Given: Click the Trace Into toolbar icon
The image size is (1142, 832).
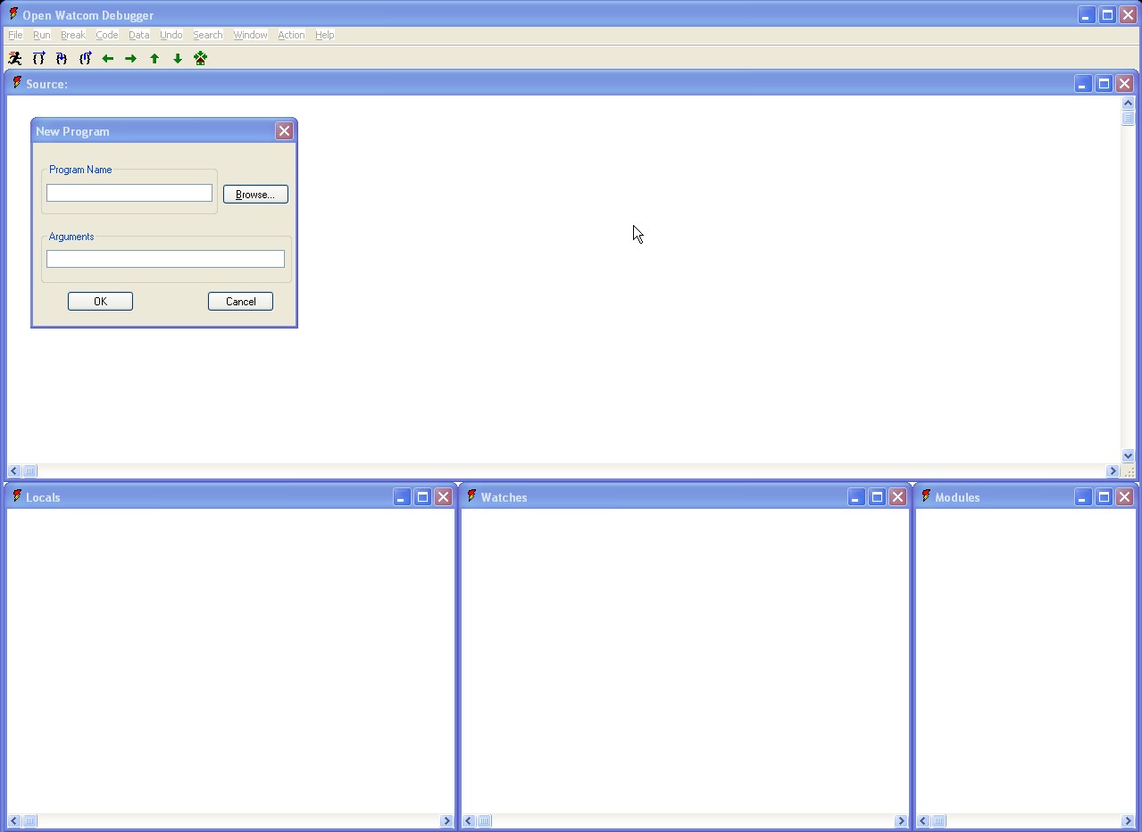Looking at the screenshot, I should coord(62,58).
